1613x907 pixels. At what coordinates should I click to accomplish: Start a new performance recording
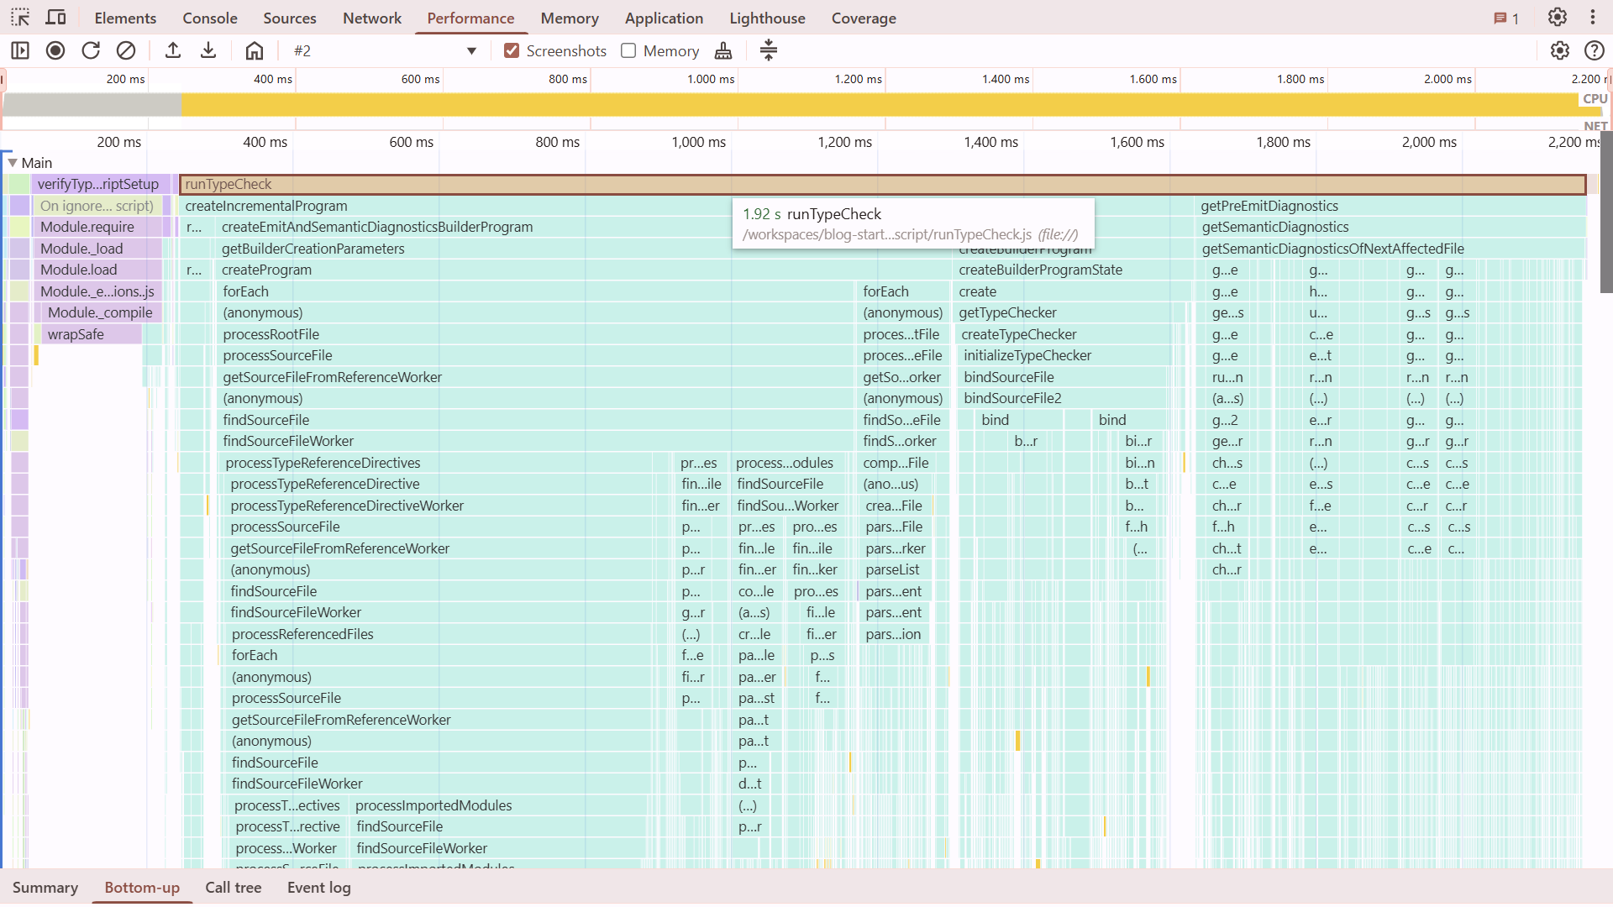pos(55,50)
